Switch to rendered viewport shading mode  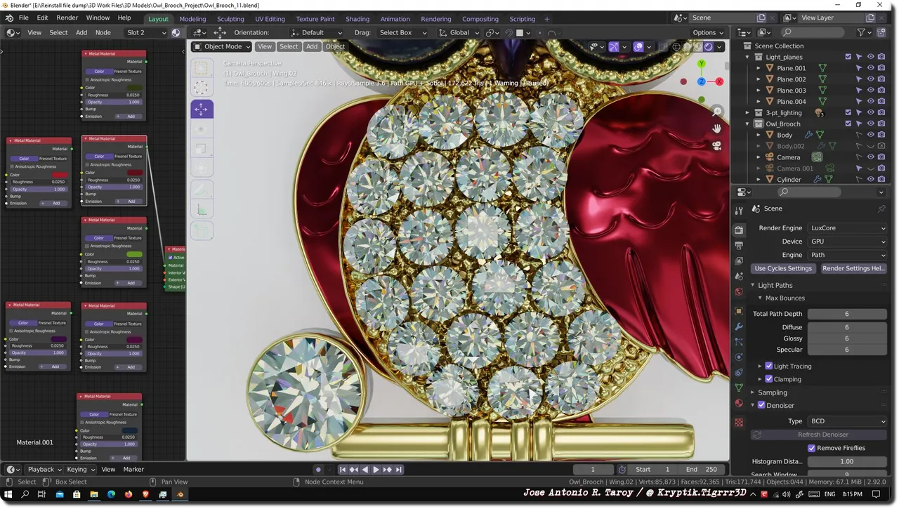click(708, 46)
